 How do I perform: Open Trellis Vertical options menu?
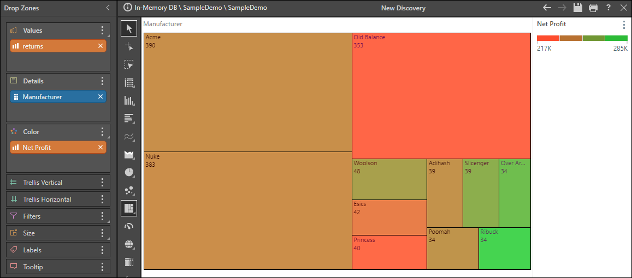coord(102,182)
